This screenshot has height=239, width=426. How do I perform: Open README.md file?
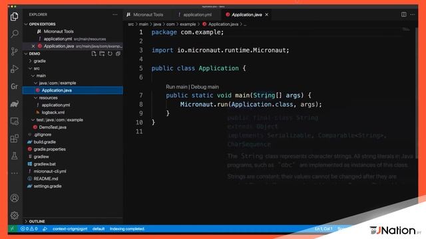click(x=46, y=179)
